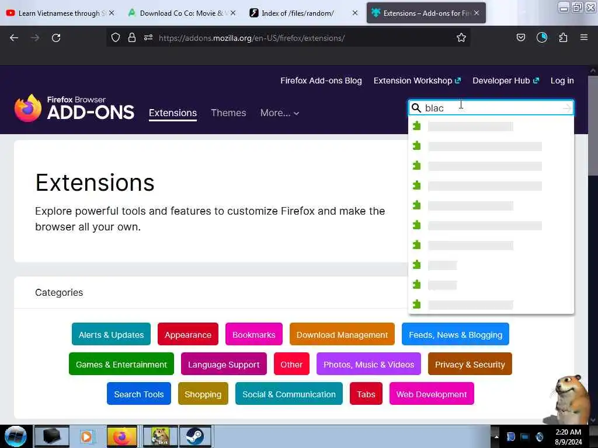Open Search Tools category

(139, 394)
